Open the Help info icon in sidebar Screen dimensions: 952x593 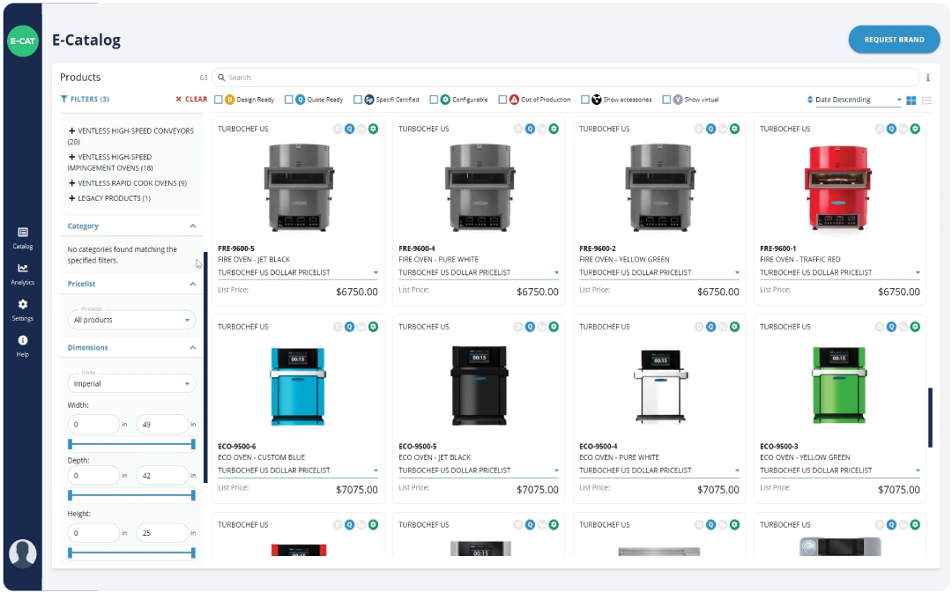coord(22,340)
